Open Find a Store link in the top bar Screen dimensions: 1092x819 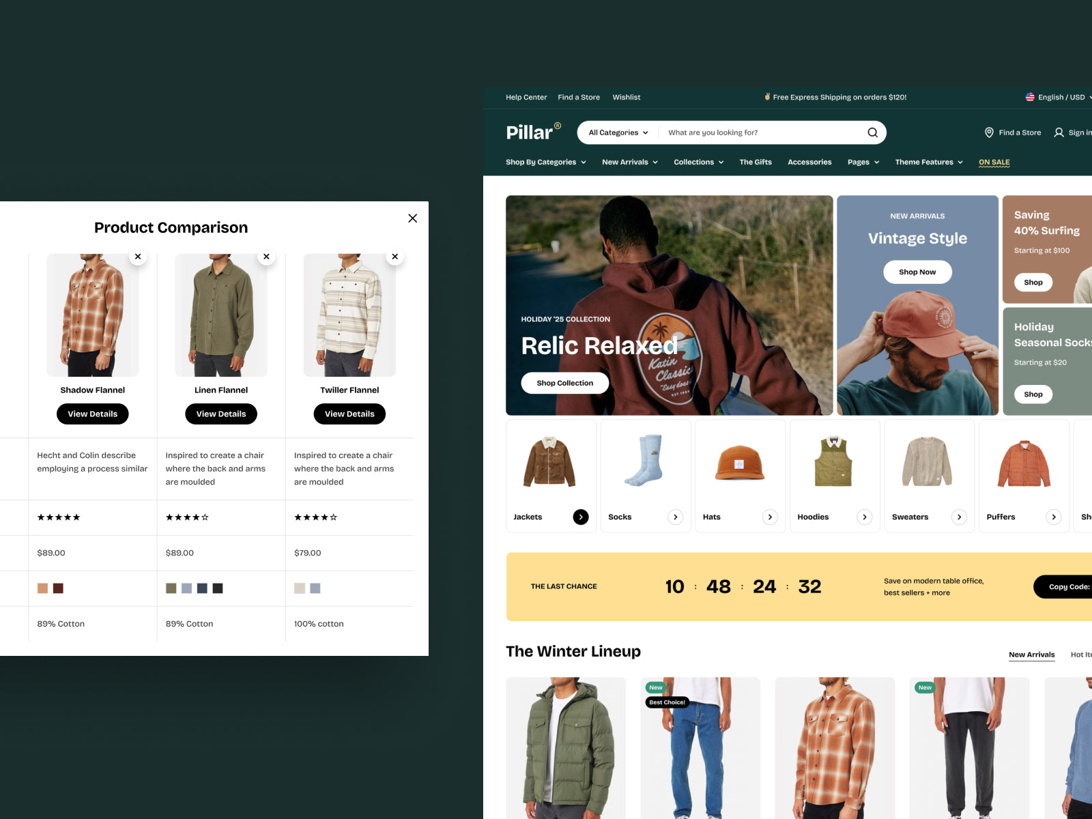tap(579, 97)
